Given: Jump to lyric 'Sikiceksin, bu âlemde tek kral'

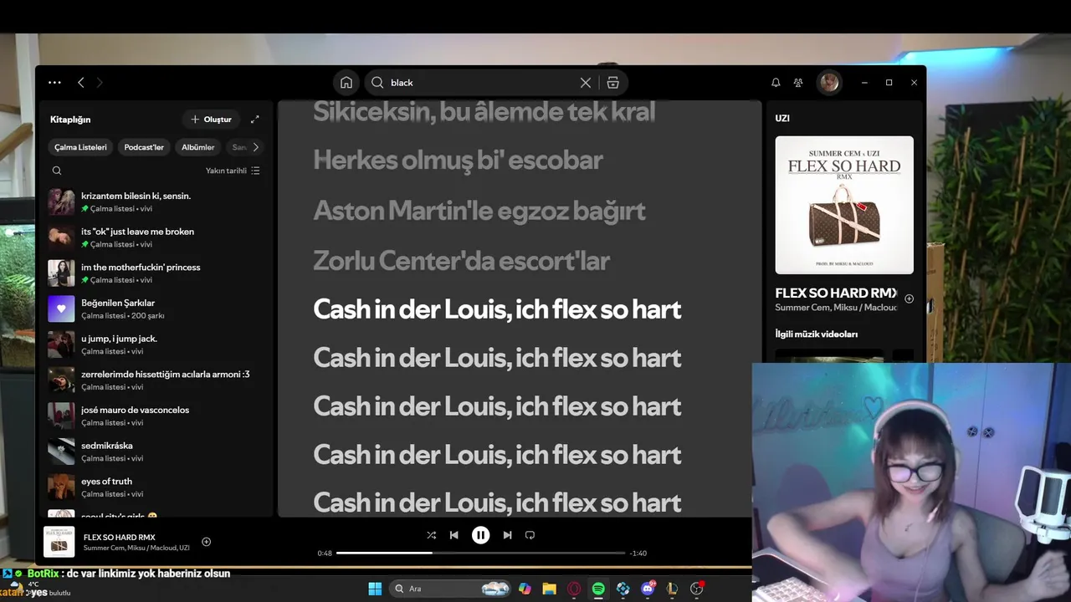Looking at the screenshot, I should (x=484, y=112).
